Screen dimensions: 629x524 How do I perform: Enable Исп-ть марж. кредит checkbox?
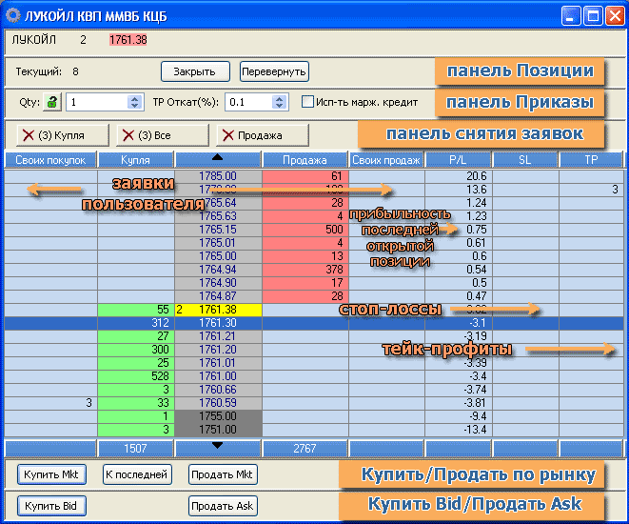pos(307,102)
